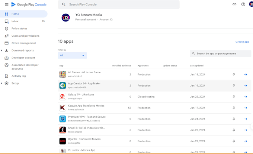Open Order management page
The image size is (253, 154).
[24, 43]
